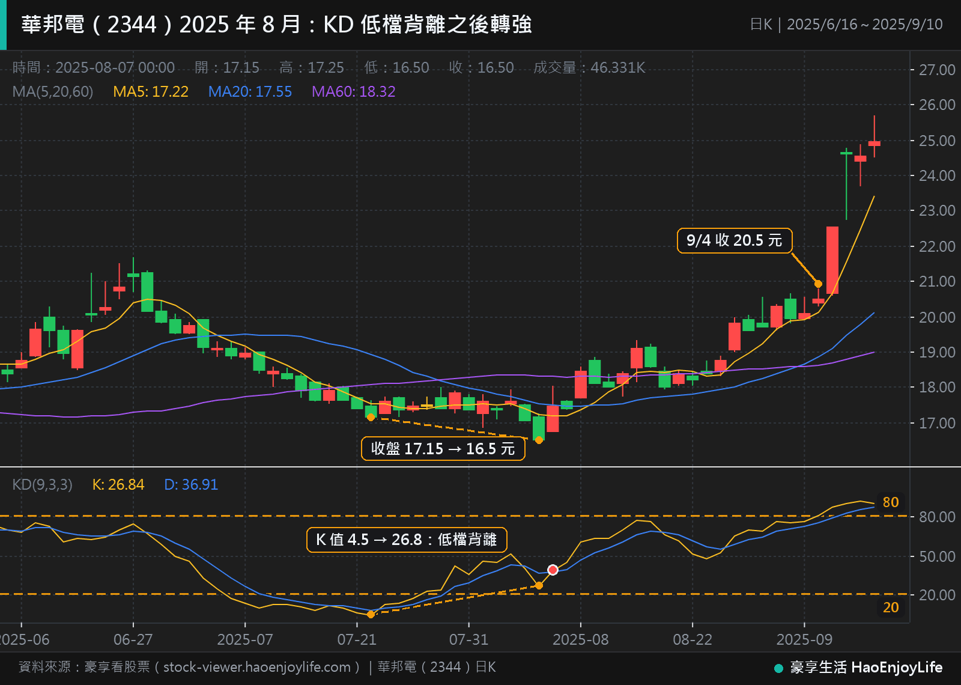Click the MA(5,20,60) legend label
The width and height of the screenshot is (961, 685).
pyautogui.click(x=53, y=91)
